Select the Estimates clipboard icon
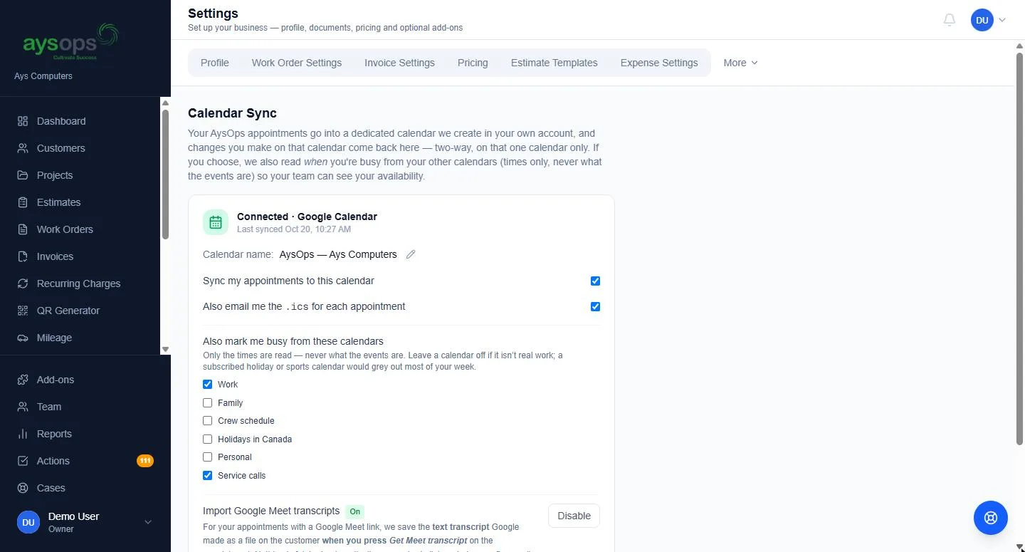 pos(23,202)
